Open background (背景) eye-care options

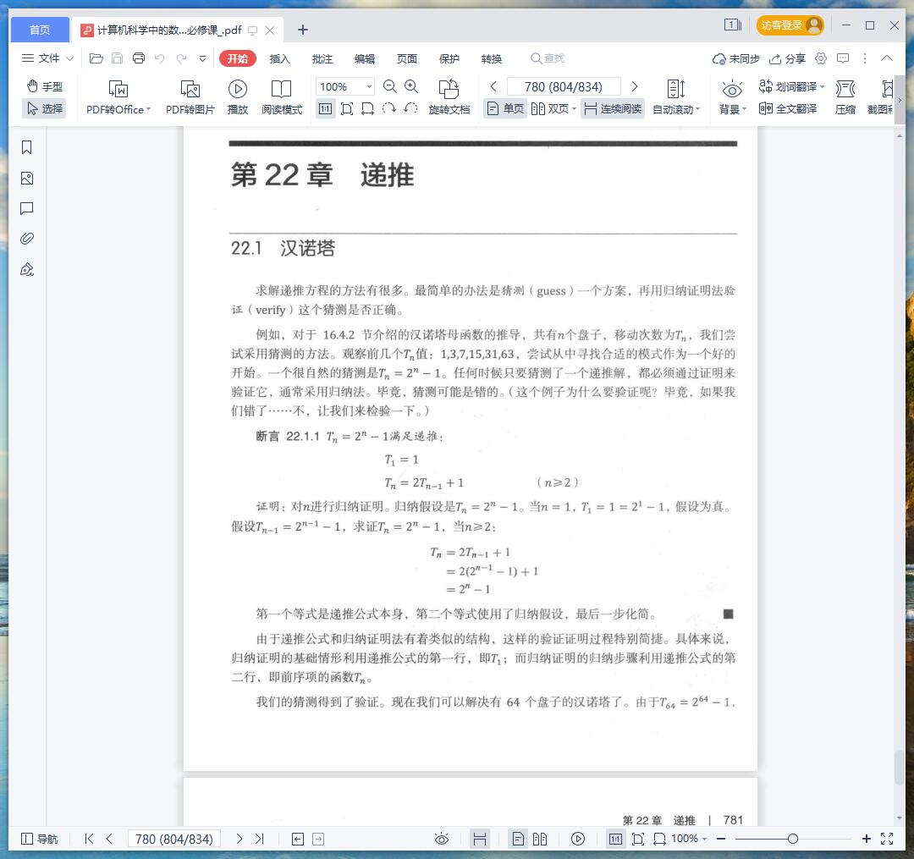(x=732, y=96)
